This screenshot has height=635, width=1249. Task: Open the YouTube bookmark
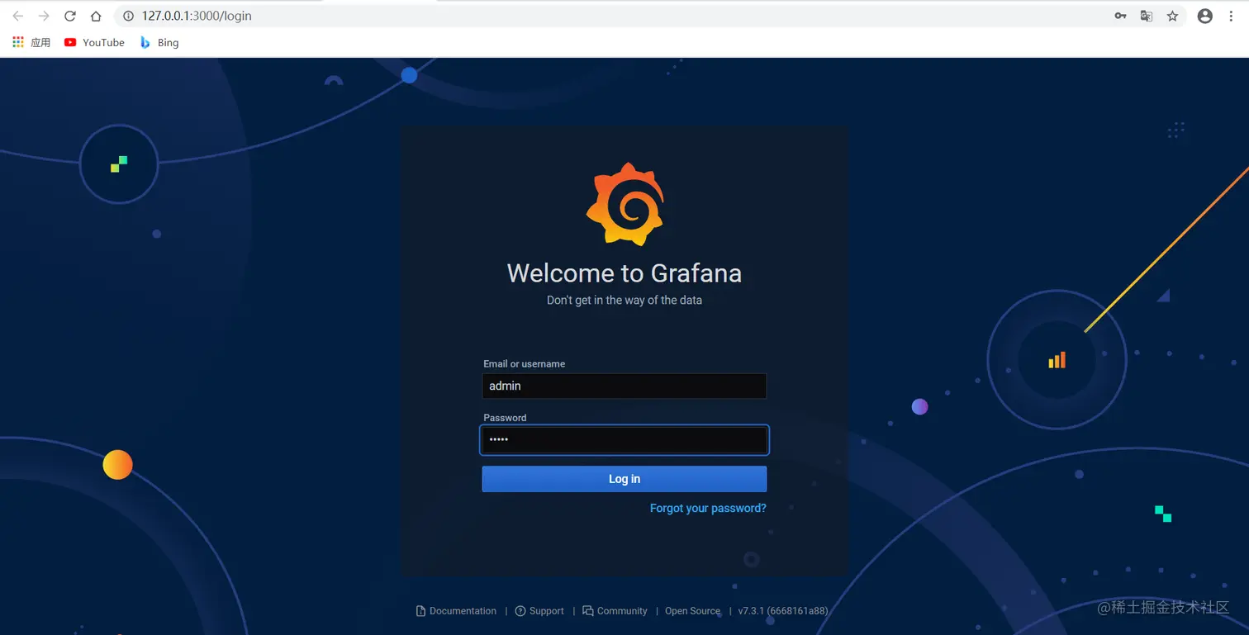[x=94, y=42]
